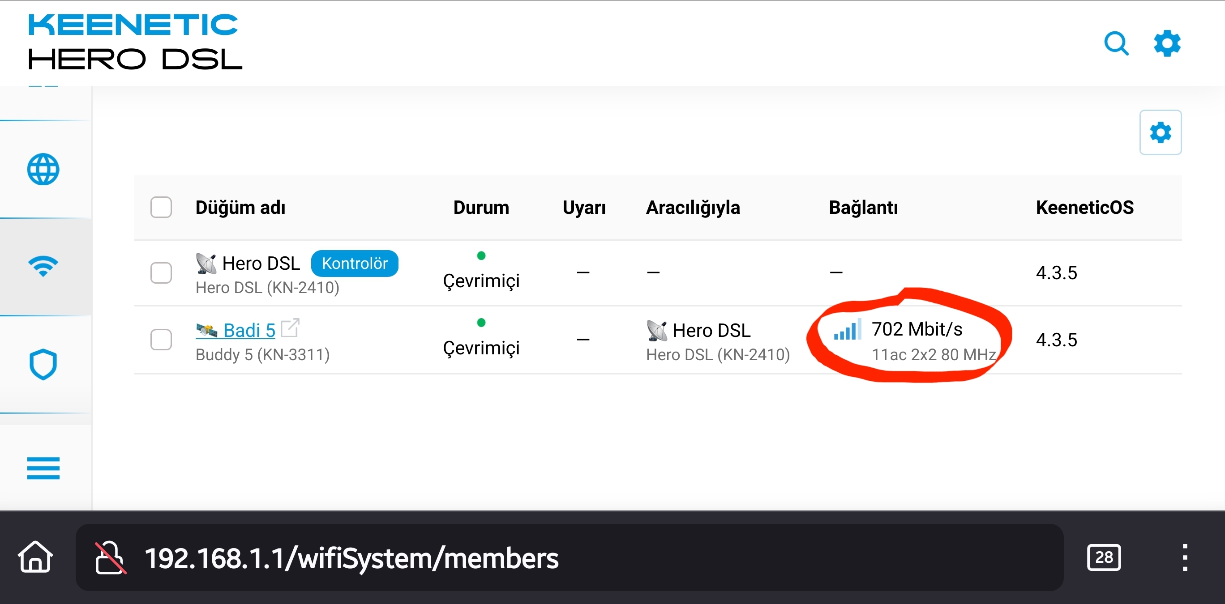Tick the checkbox for Hero DSL row
The image size is (1225, 604).
click(x=161, y=273)
